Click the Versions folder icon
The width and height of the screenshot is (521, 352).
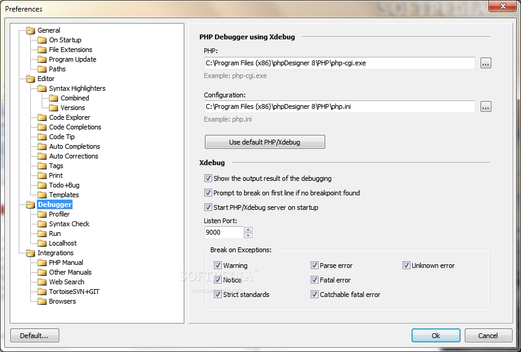coord(54,108)
